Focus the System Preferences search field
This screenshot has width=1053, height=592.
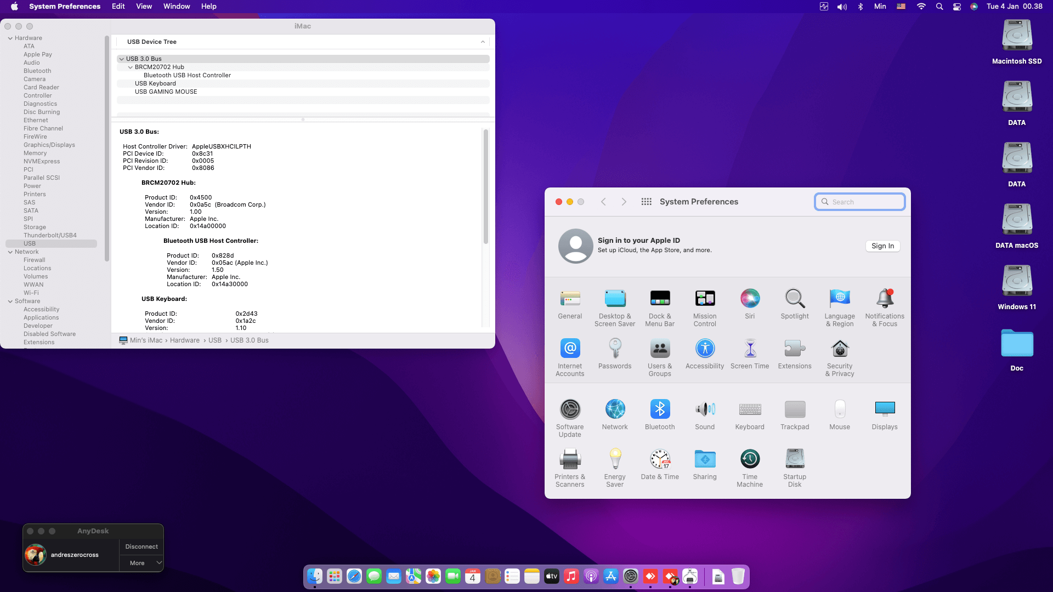coord(859,202)
